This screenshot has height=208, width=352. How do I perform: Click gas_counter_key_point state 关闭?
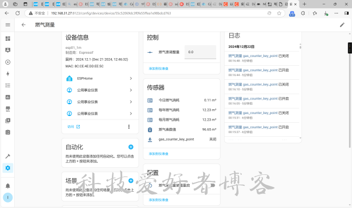coord(213,140)
